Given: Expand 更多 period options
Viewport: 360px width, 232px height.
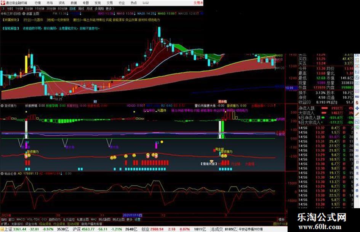Looking at the screenshot, I should tap(109, 9).
